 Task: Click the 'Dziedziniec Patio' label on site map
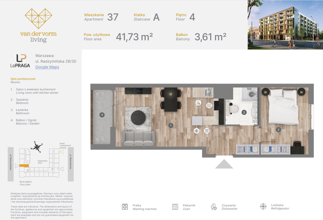click(43, 162)
